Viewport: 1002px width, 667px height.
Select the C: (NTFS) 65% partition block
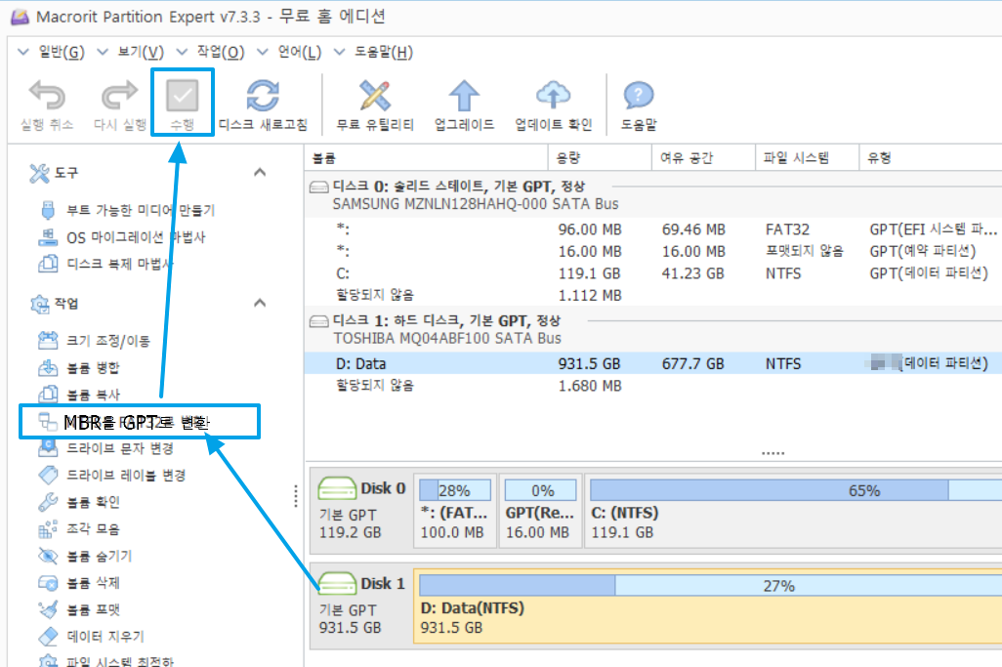point(793,511)
